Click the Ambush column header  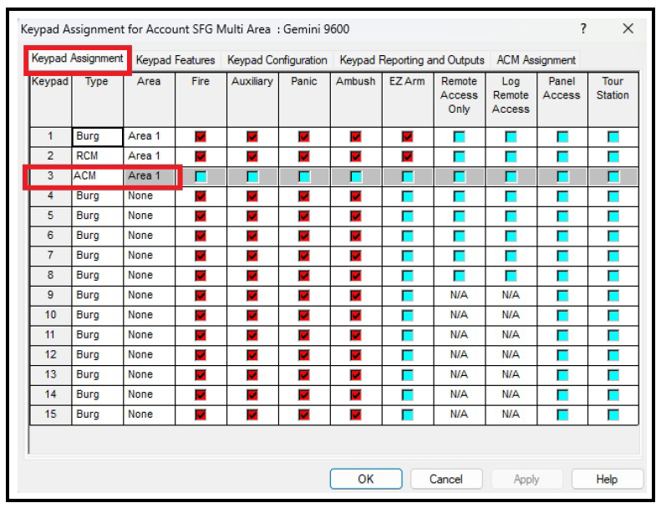click(x=356, y=99)
